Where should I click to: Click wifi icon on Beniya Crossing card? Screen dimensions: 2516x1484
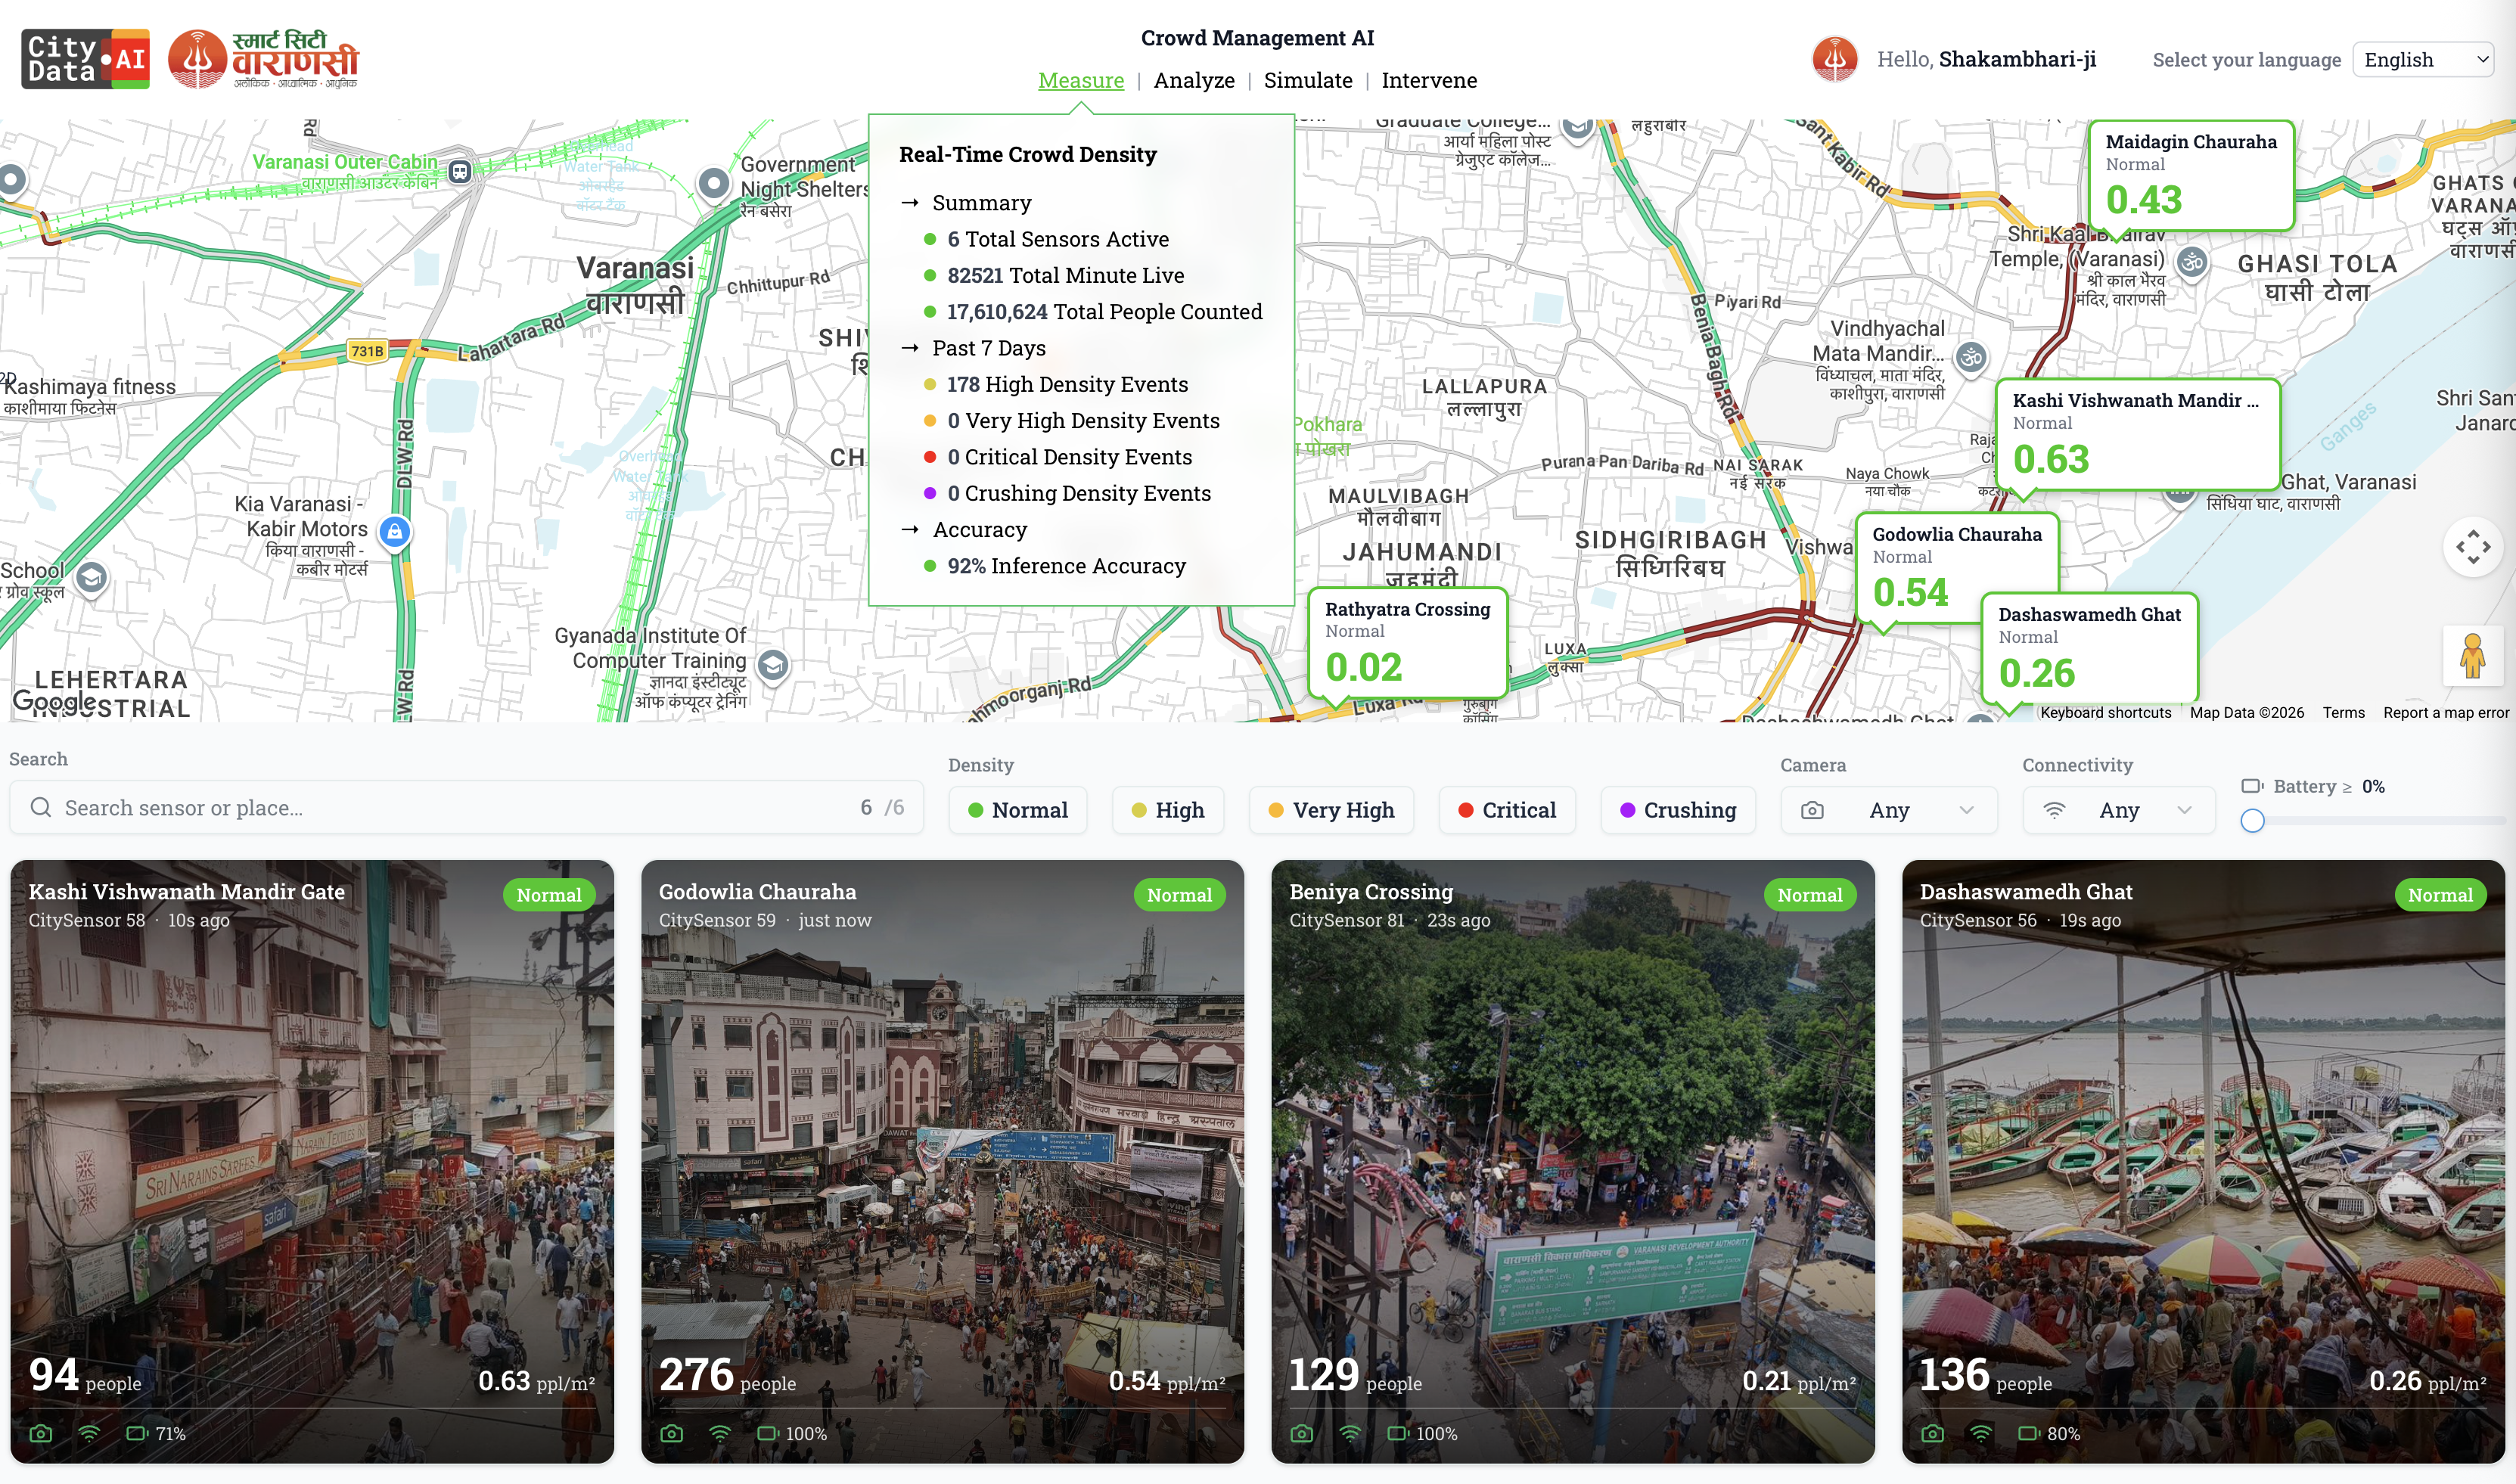coord(1350,1433)
